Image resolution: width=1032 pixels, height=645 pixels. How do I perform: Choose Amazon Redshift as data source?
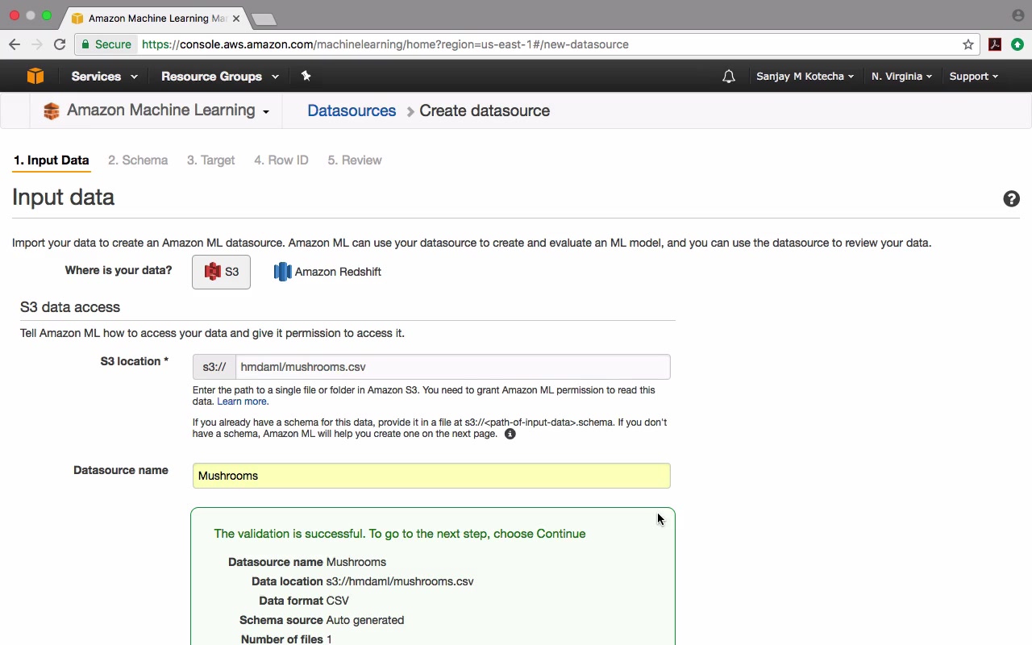pos(327,272)
